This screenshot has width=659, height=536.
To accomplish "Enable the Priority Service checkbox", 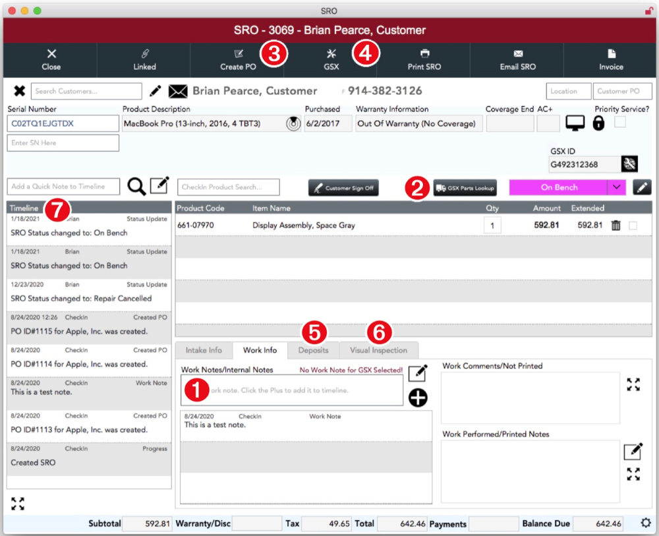I will point(620,122).
